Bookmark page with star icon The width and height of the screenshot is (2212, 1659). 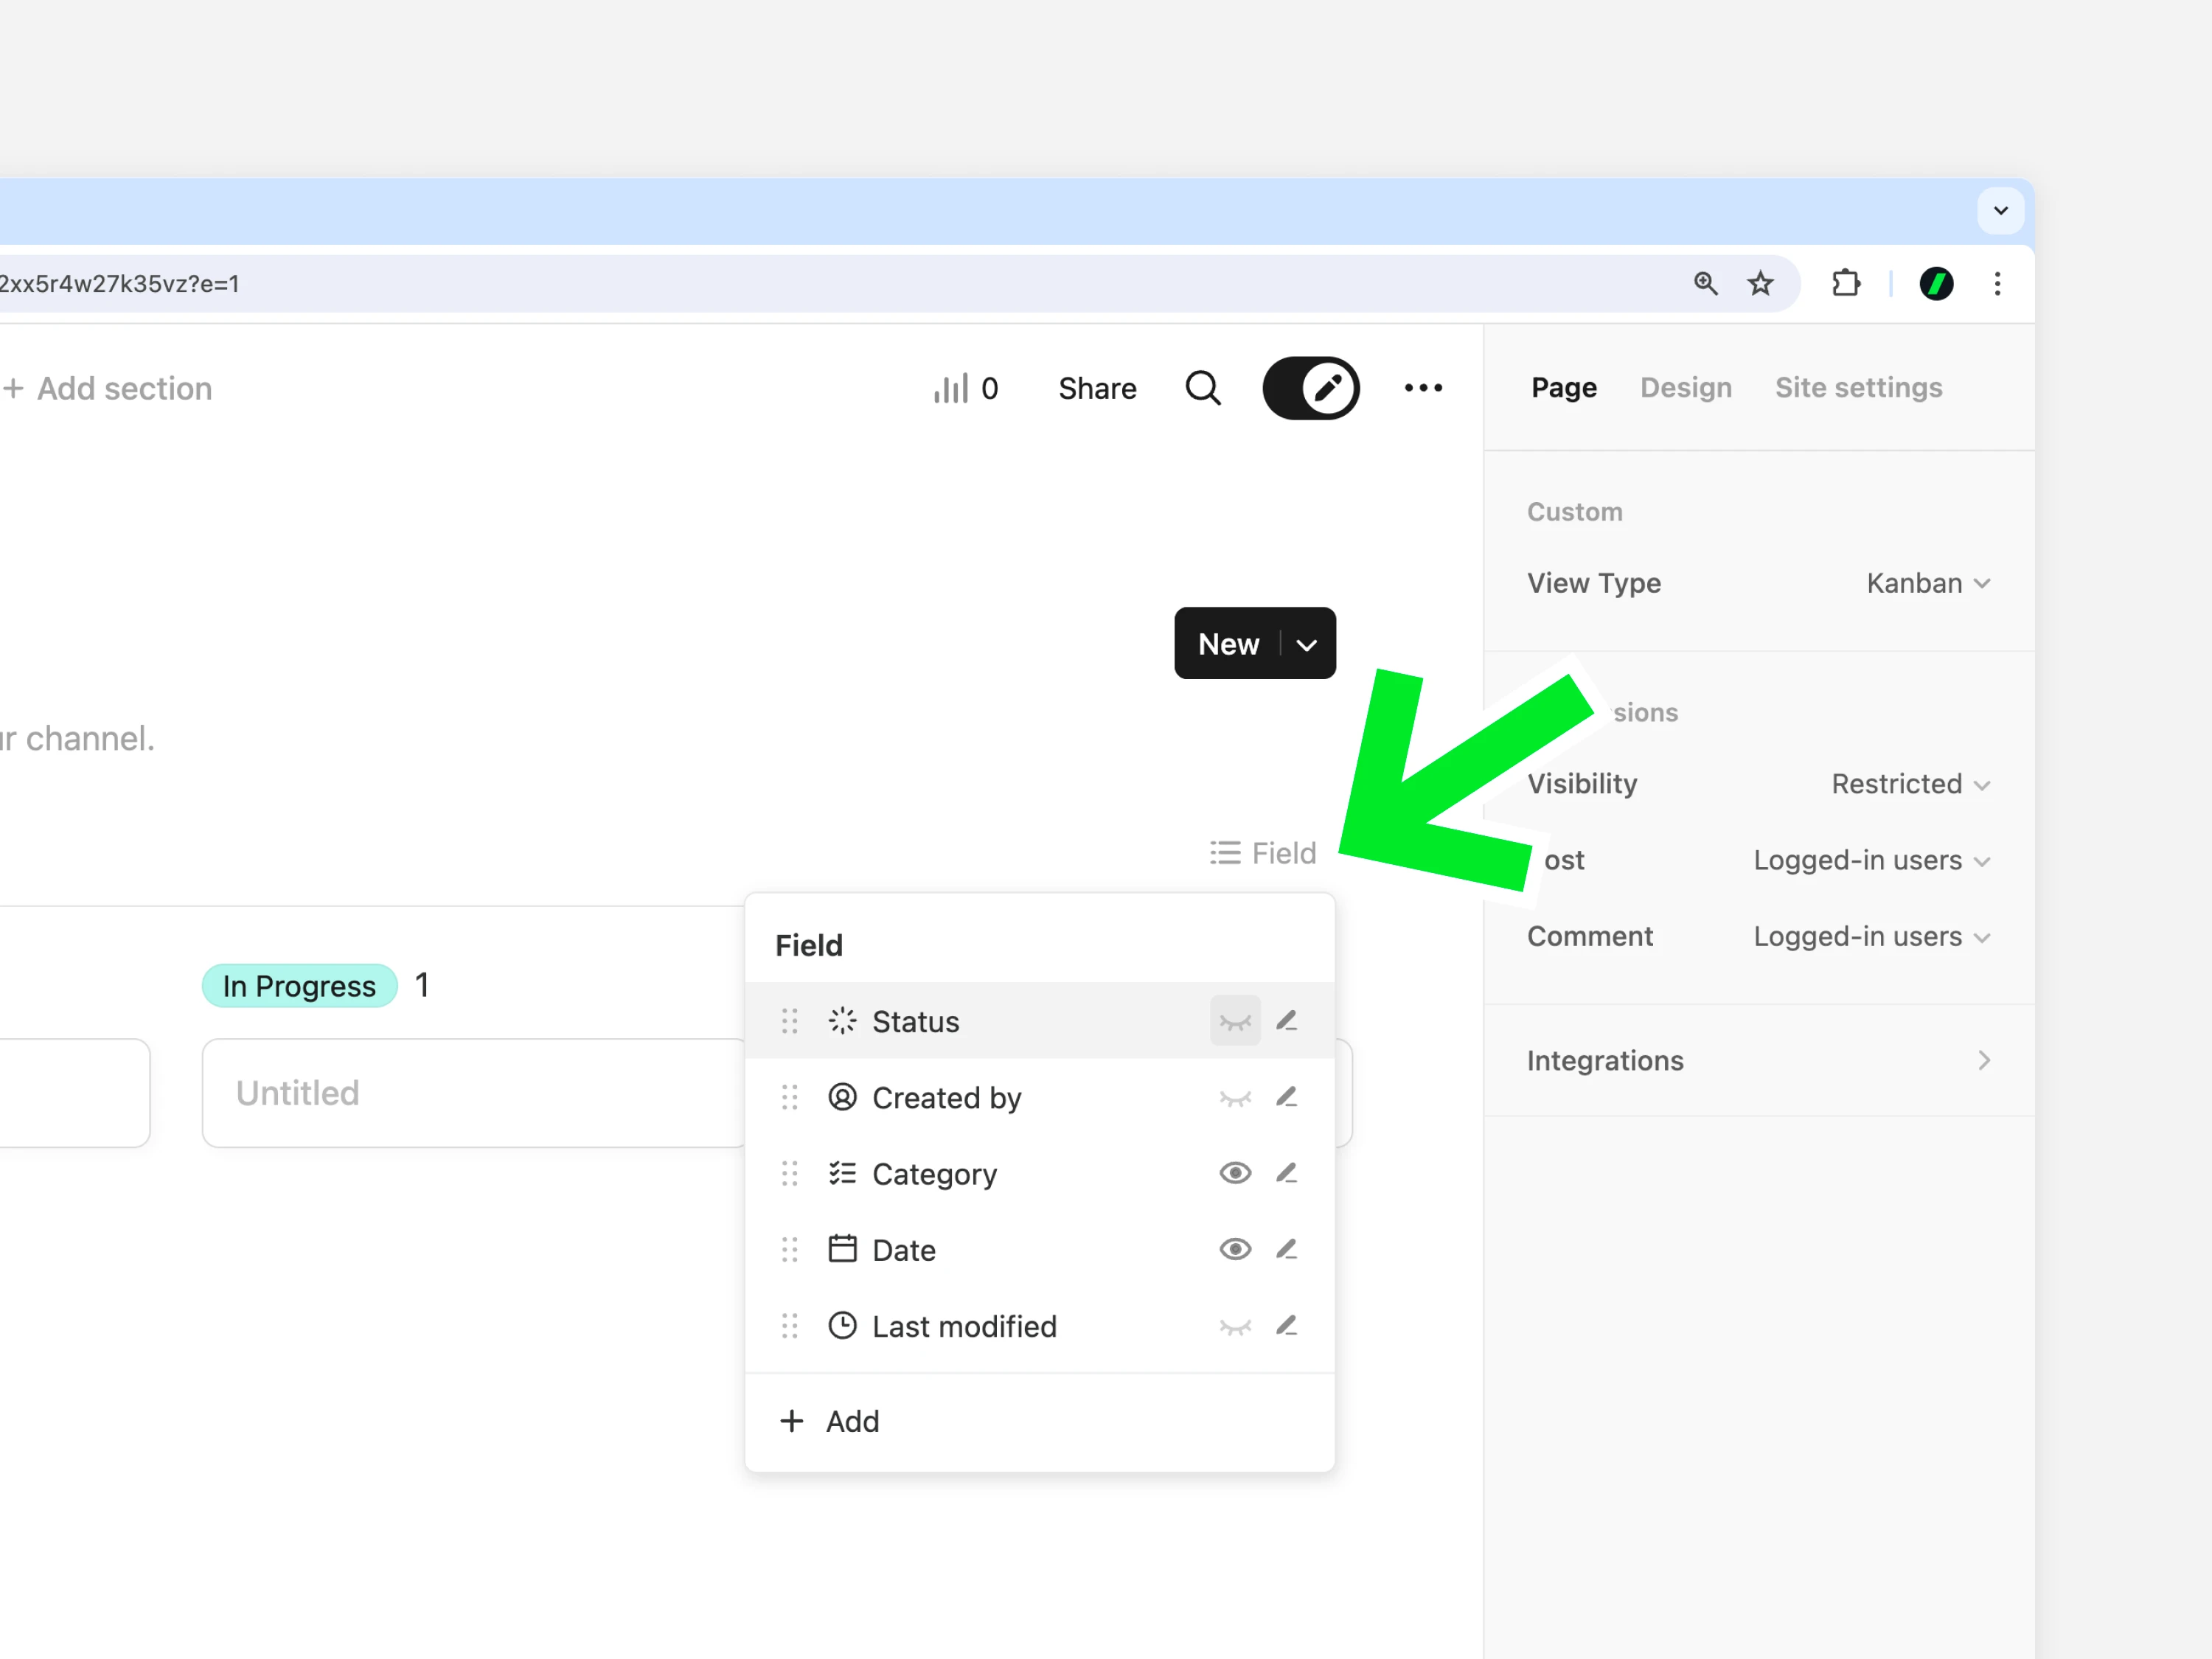coord(1760,284)
